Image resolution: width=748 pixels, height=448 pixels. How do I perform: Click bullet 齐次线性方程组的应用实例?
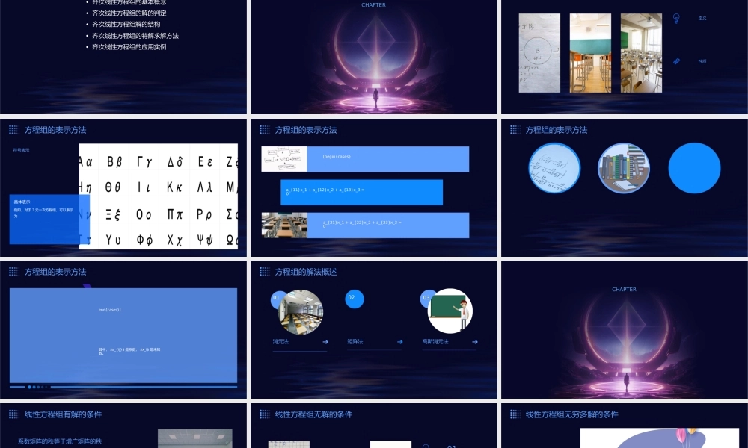coord(129,46)
